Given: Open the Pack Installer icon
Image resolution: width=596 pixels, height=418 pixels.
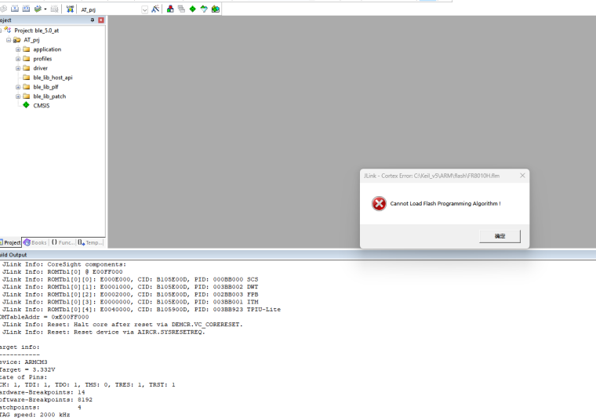Looking at the screenshot, I should (216, 9).
